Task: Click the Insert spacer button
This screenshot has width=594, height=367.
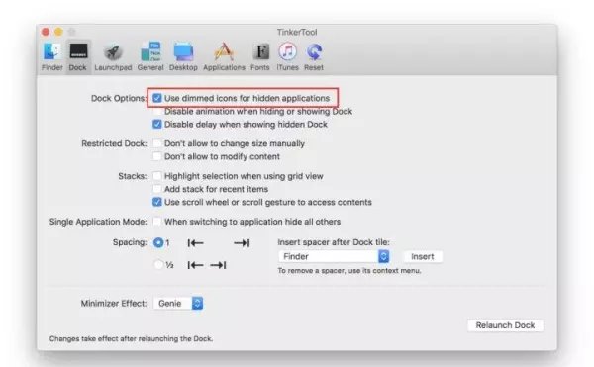Action: coord(423,256)
